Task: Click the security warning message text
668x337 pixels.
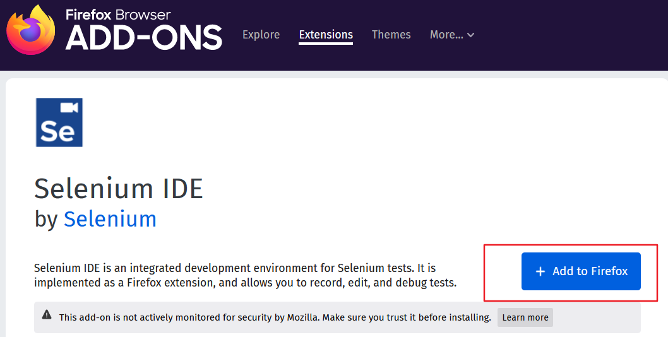Action: [275, 317]
